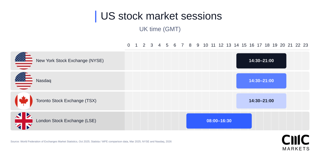Click the hour 23 column header
This screenshot has width=320, height=161.
[x=305, y=45]
